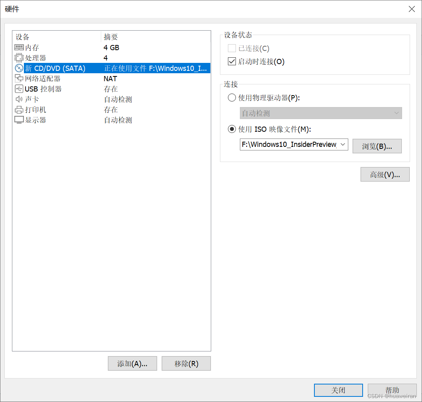Click the 4 GB memory summary value
The width and height of the screenshot is (422, 402).
[x=112, y=48]
